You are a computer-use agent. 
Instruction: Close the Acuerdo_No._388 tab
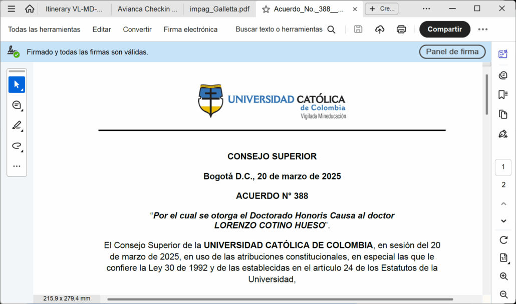point(355,9)
